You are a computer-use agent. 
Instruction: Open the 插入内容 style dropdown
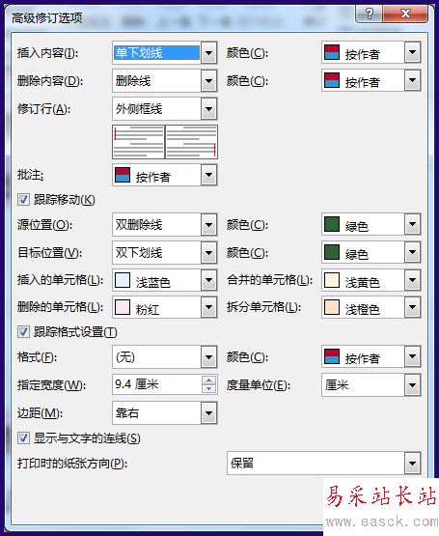pos(165,53)
